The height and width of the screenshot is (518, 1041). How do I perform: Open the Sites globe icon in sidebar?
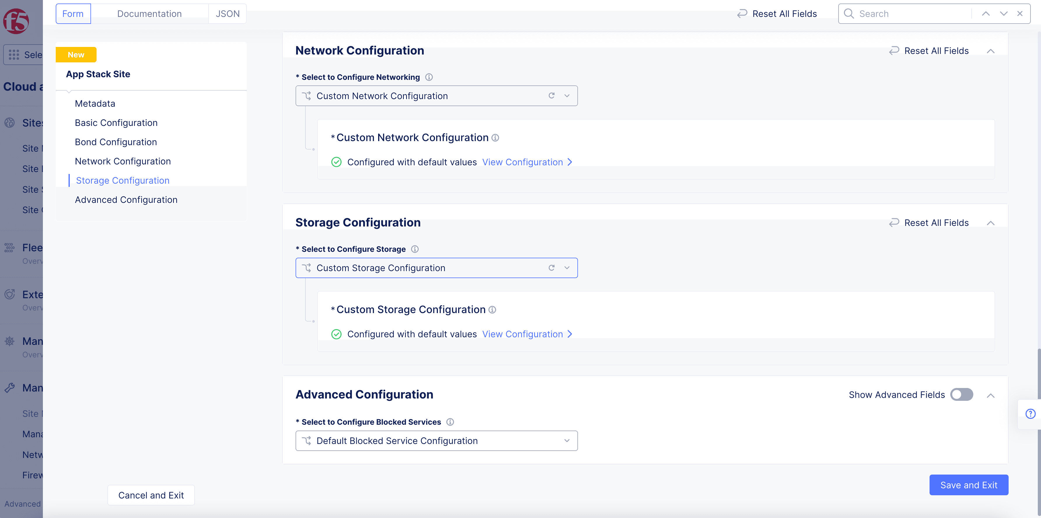tap(10, 123)
